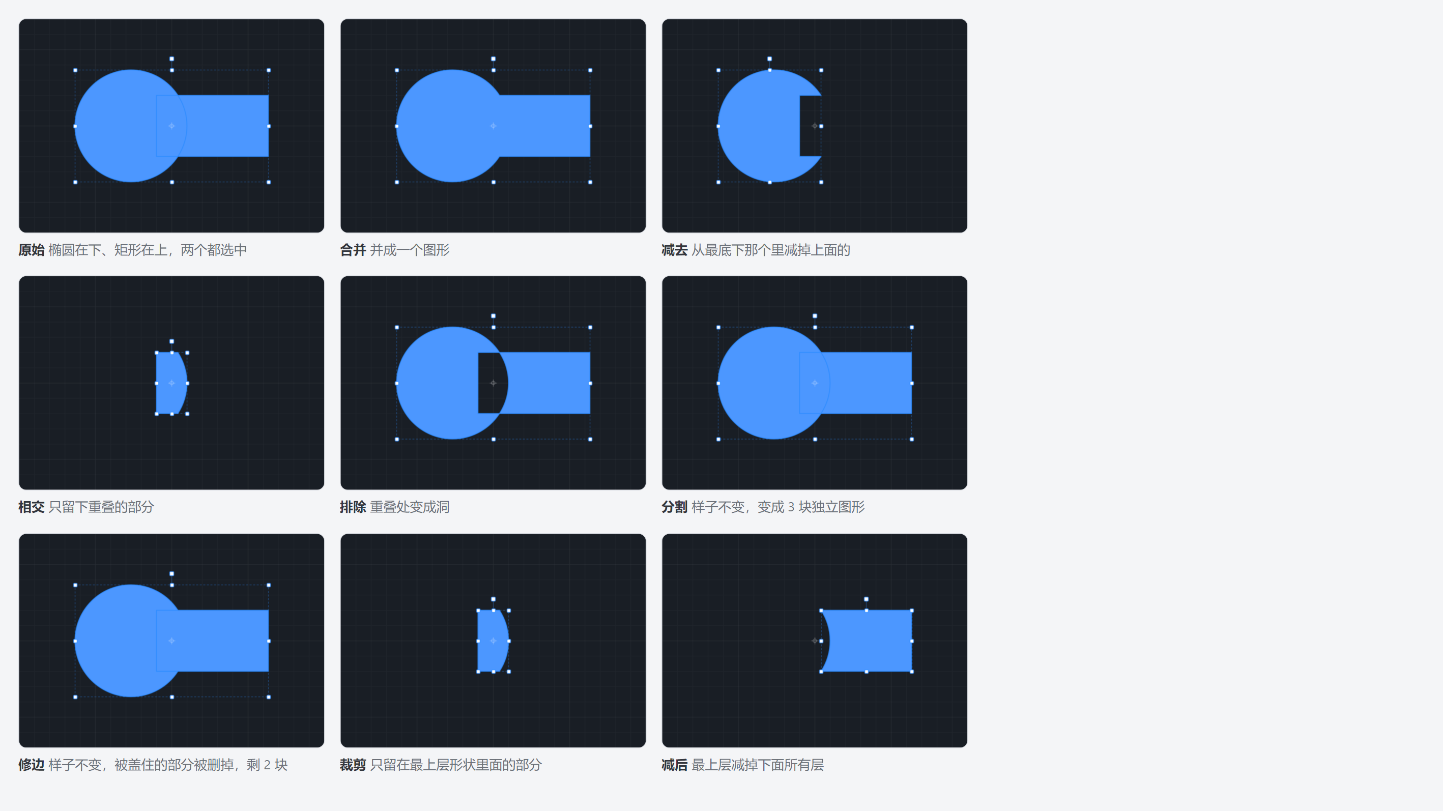
Task: Click the caption '排除 重叠处变成洞'
Action: pos(395,507)
